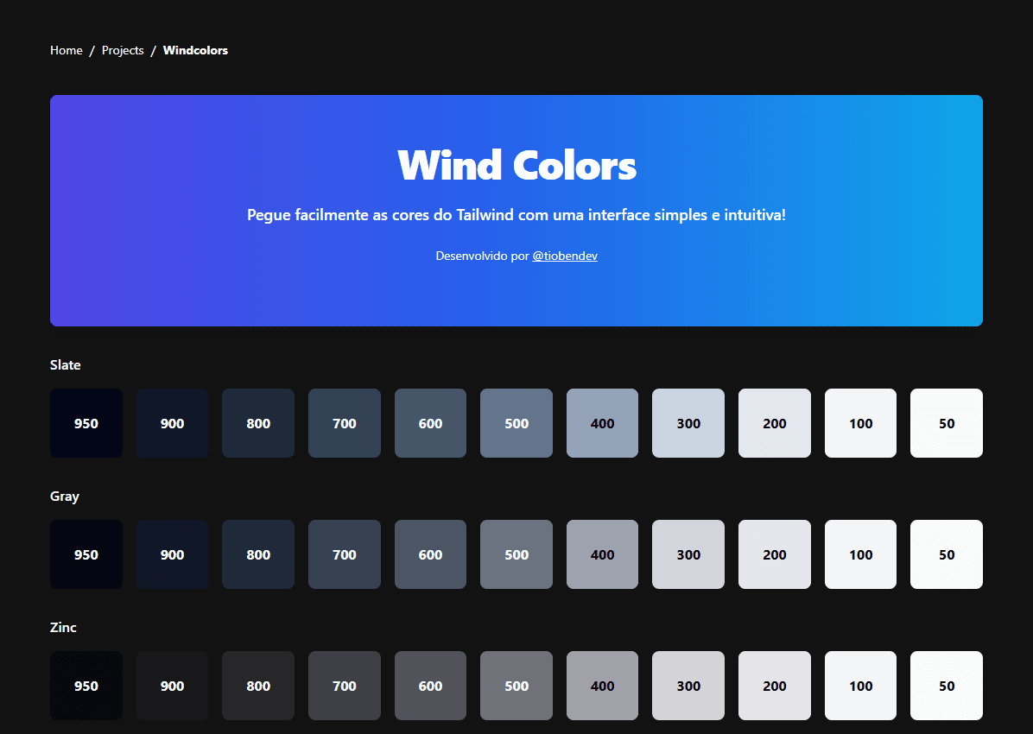Click the Zinc 600 swatch
The image size is (1033, 734).
430,686
